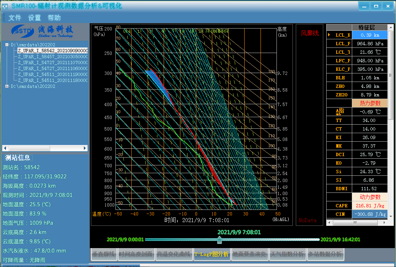Click the row selector arrow beside LCL_H
The height and width of the screenshot is (267, 396).
coord(329,35)
